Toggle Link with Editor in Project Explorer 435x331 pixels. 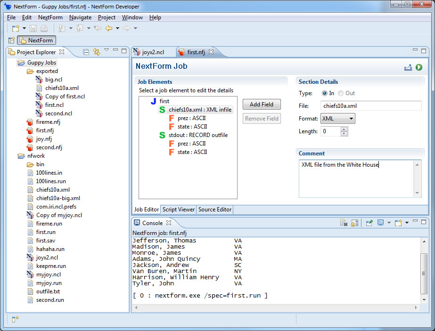pyautogui.click(x=96, y=52)
